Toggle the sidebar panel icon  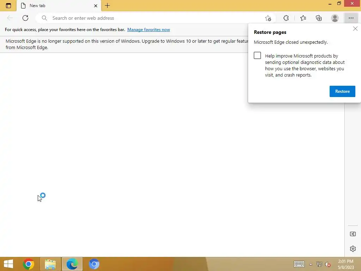(353, 234)
